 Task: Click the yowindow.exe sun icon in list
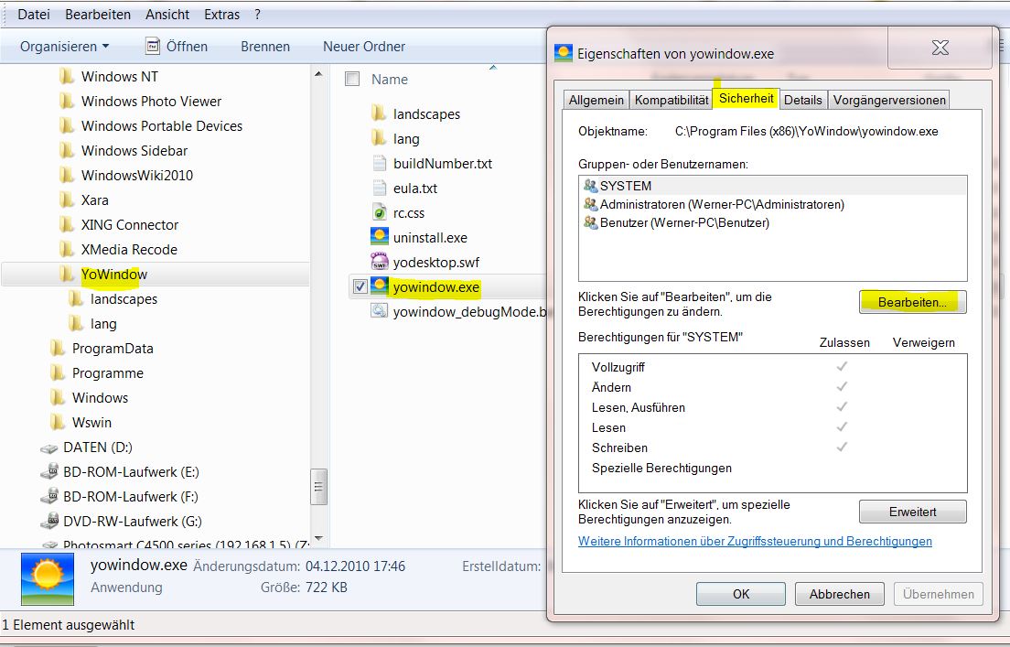pyautogui.click(x=380, y=286)
